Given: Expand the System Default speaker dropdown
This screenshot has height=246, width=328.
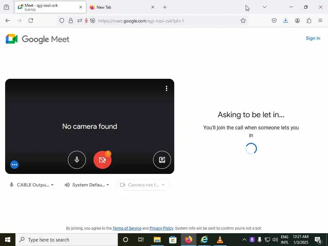Looking at the screenshot, I should (87, 185).
